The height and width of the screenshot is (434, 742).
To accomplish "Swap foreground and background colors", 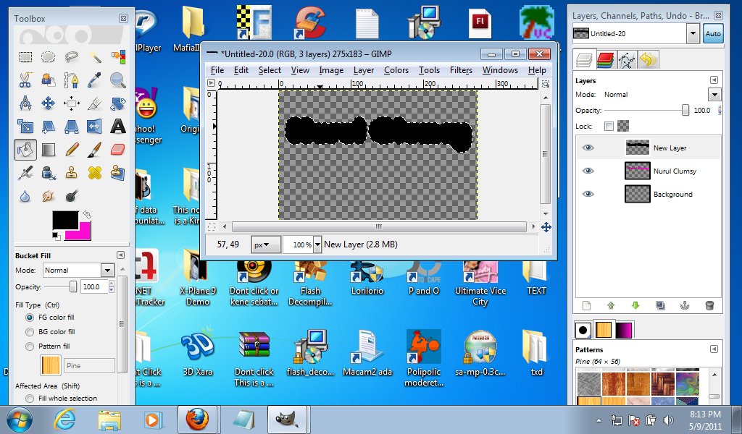I will (x=87, y=215).
